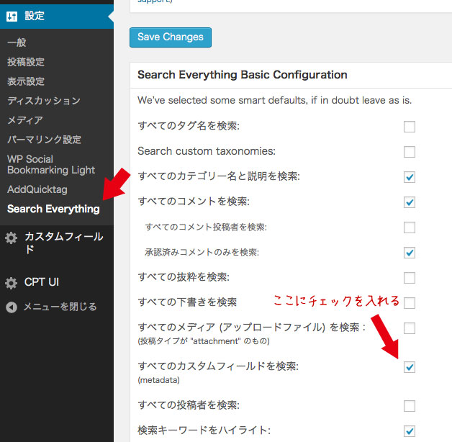
Task: Click the Search custom taxonomies label
Action: 207,151
